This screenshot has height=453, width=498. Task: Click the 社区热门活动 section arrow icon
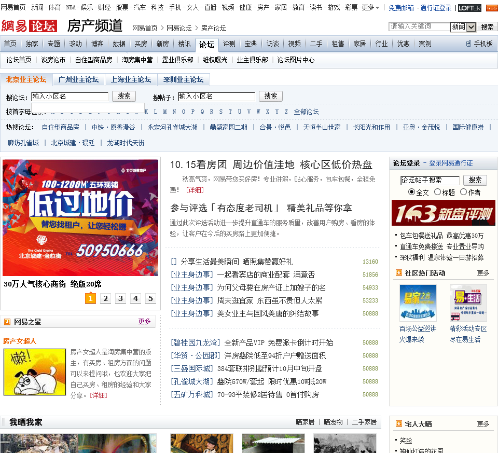tap(398, 273)
